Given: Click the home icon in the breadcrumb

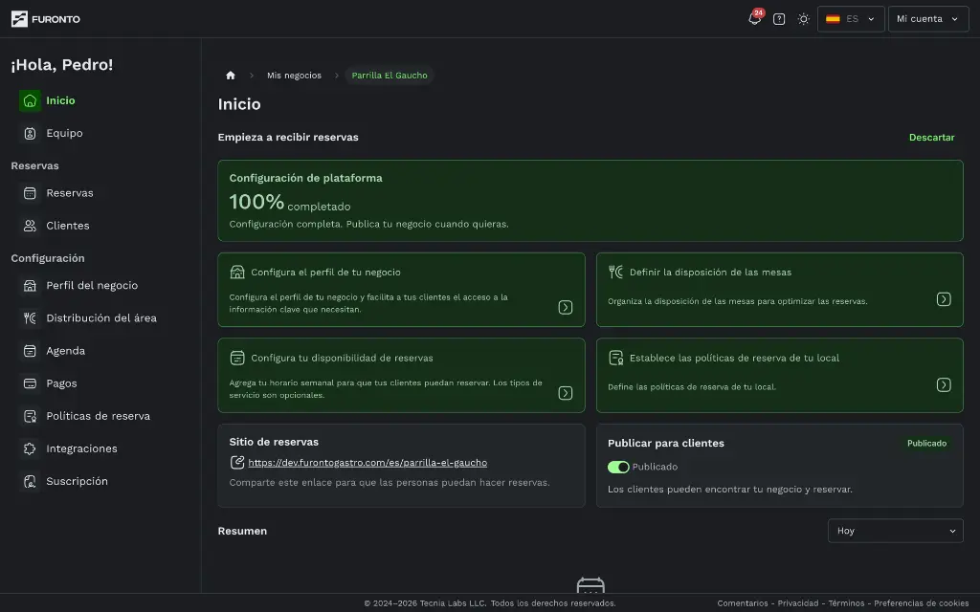Looking at the screenshot, I should click(x=231, y=75).
